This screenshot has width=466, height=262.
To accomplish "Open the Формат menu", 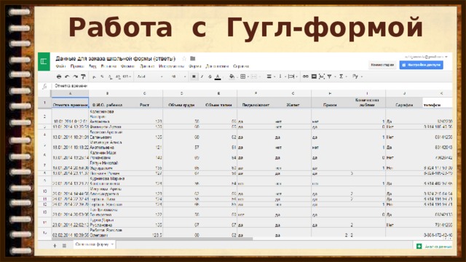I will pyautogui.click(x=128, y=66).
